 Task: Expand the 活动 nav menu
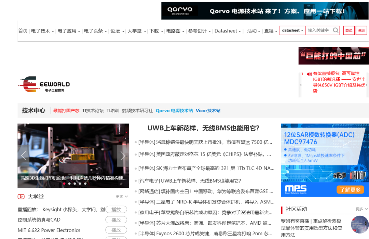click(254, 31)
